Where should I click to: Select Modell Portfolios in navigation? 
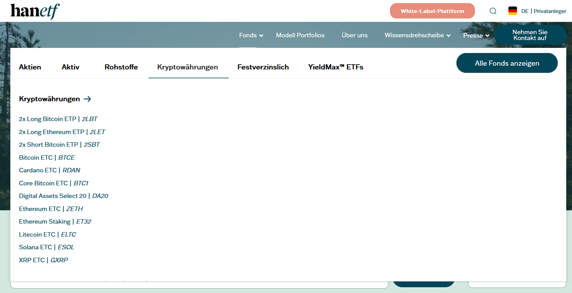[300, 35]
